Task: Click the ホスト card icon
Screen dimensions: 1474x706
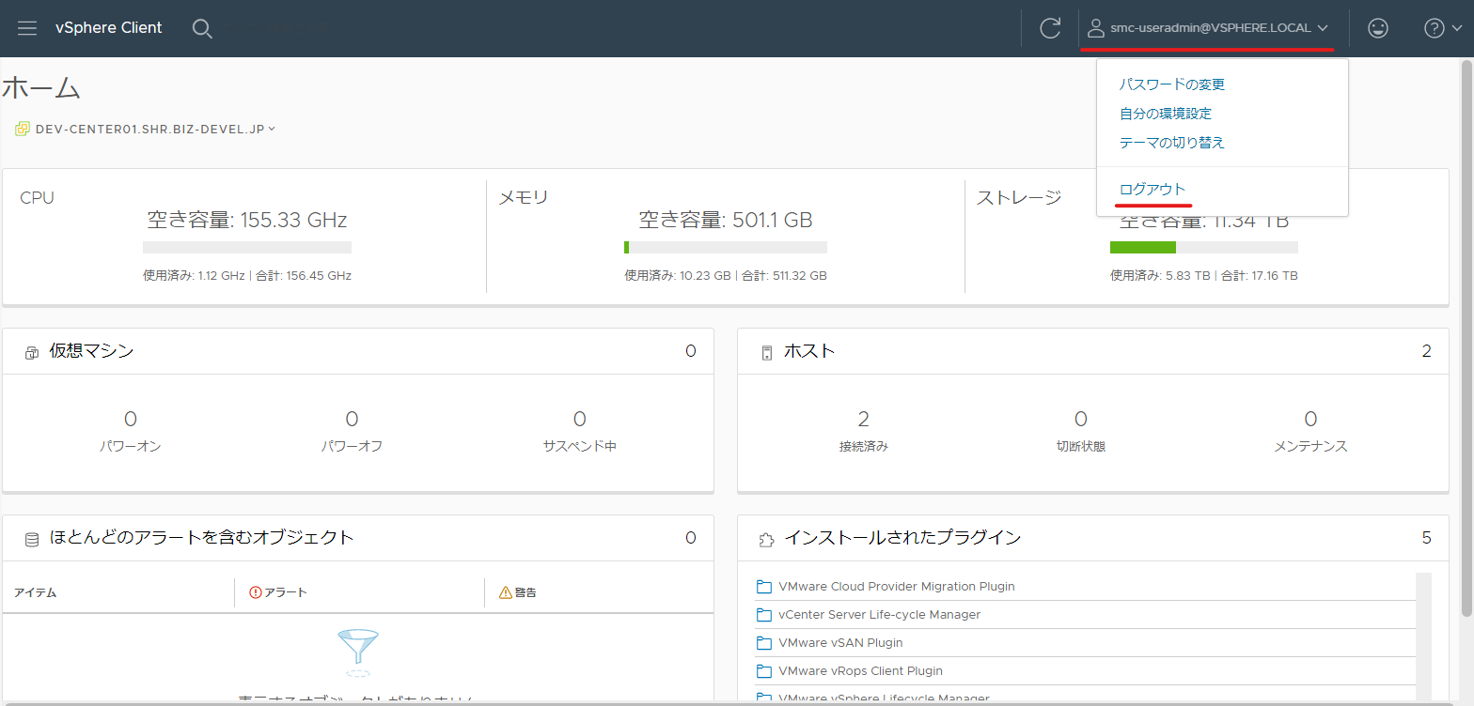Action: (767, 353)
